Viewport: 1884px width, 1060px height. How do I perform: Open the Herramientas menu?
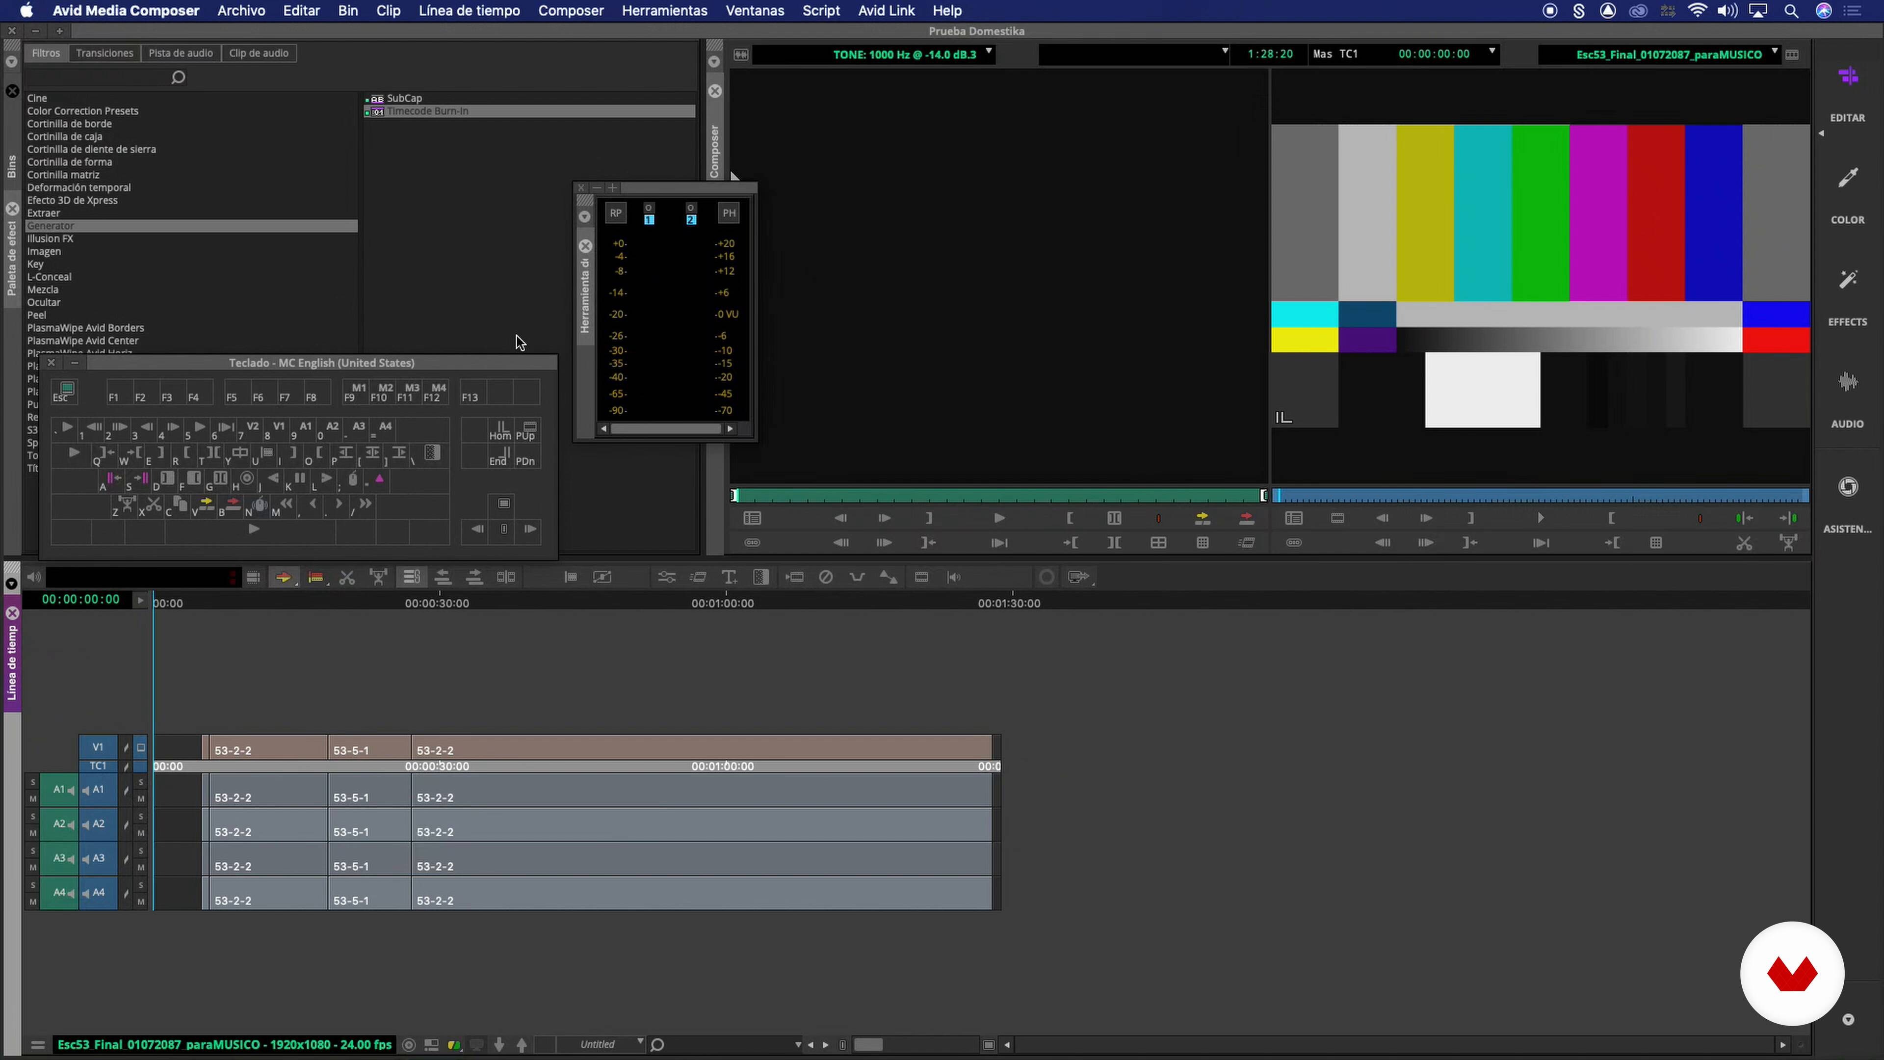pos(665,11)
